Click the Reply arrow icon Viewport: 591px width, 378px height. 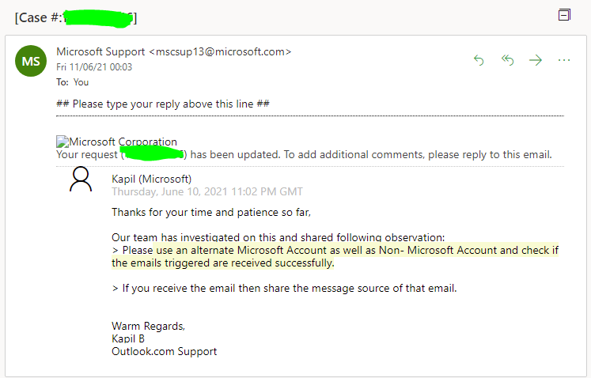[x=479, y=60]
